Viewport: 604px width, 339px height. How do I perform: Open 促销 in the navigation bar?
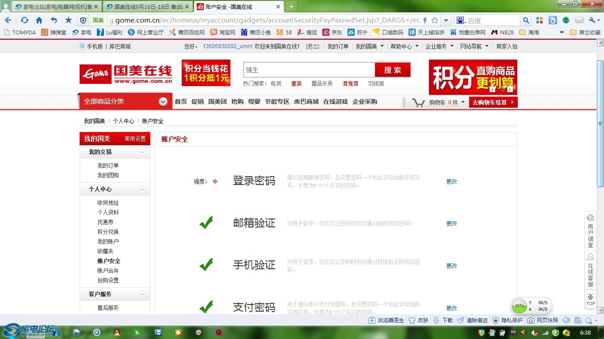[x=198, y=102]
